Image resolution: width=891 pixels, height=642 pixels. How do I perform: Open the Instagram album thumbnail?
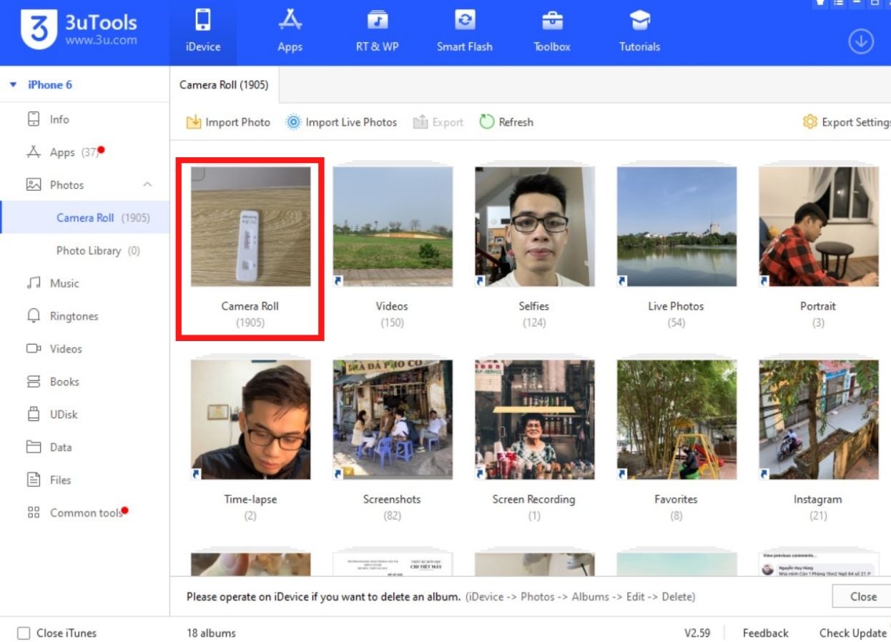click(819, 420)
